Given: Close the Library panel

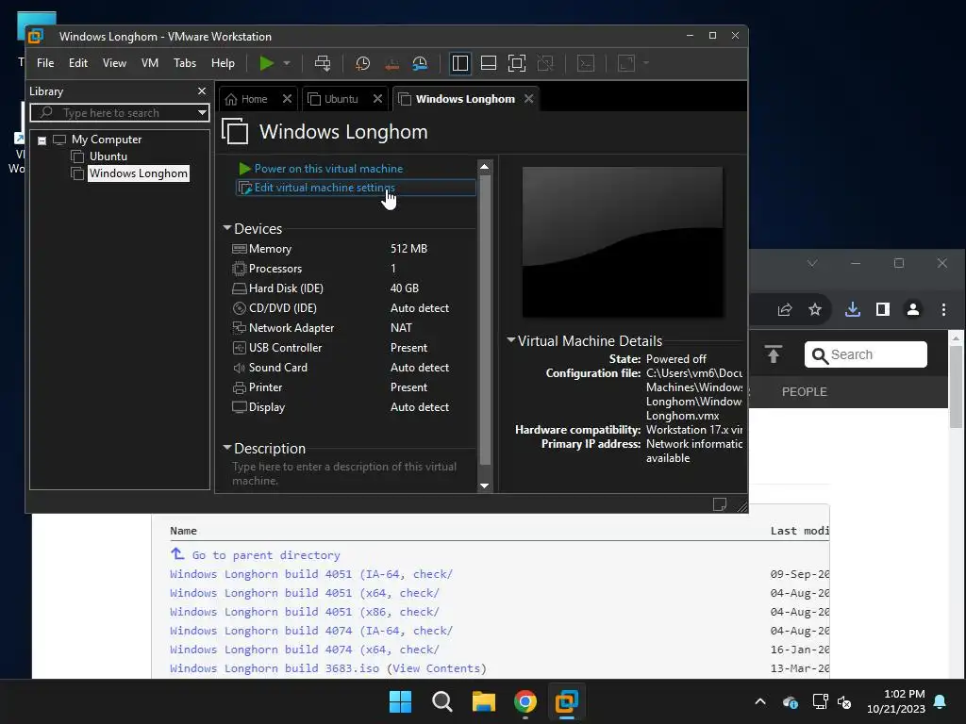Looking at the screenshot, I should tap(202, 91).
